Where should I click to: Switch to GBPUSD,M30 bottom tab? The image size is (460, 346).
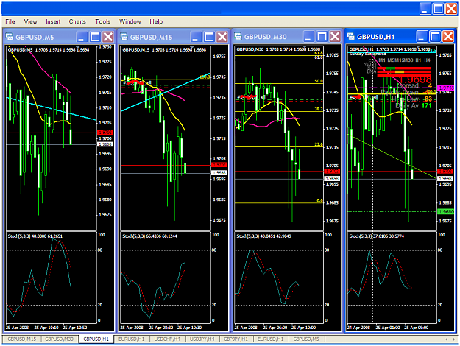60,339
